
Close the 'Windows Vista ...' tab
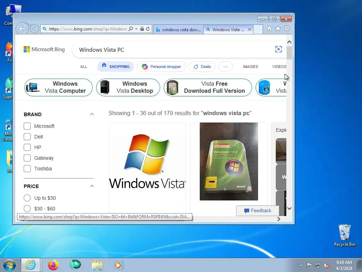coord(249,29)
